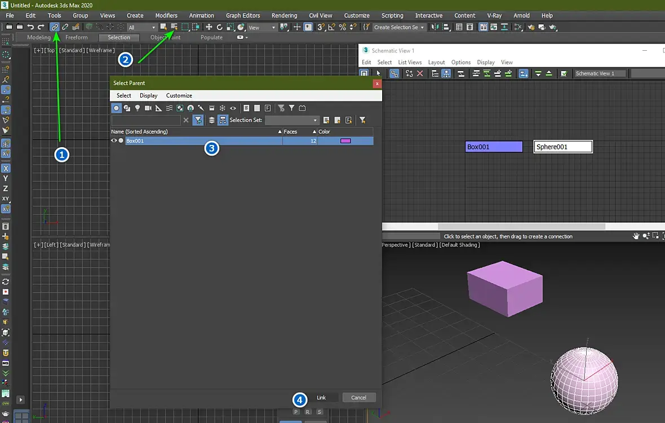This screenshot has height=423, width=665.
Task: Click the Box001 purple color swatch
Action: pyautogui.click(x=345, y=141)
